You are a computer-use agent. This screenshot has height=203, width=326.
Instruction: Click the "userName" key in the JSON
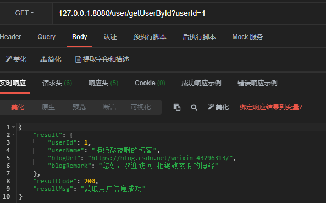(66, 150)
